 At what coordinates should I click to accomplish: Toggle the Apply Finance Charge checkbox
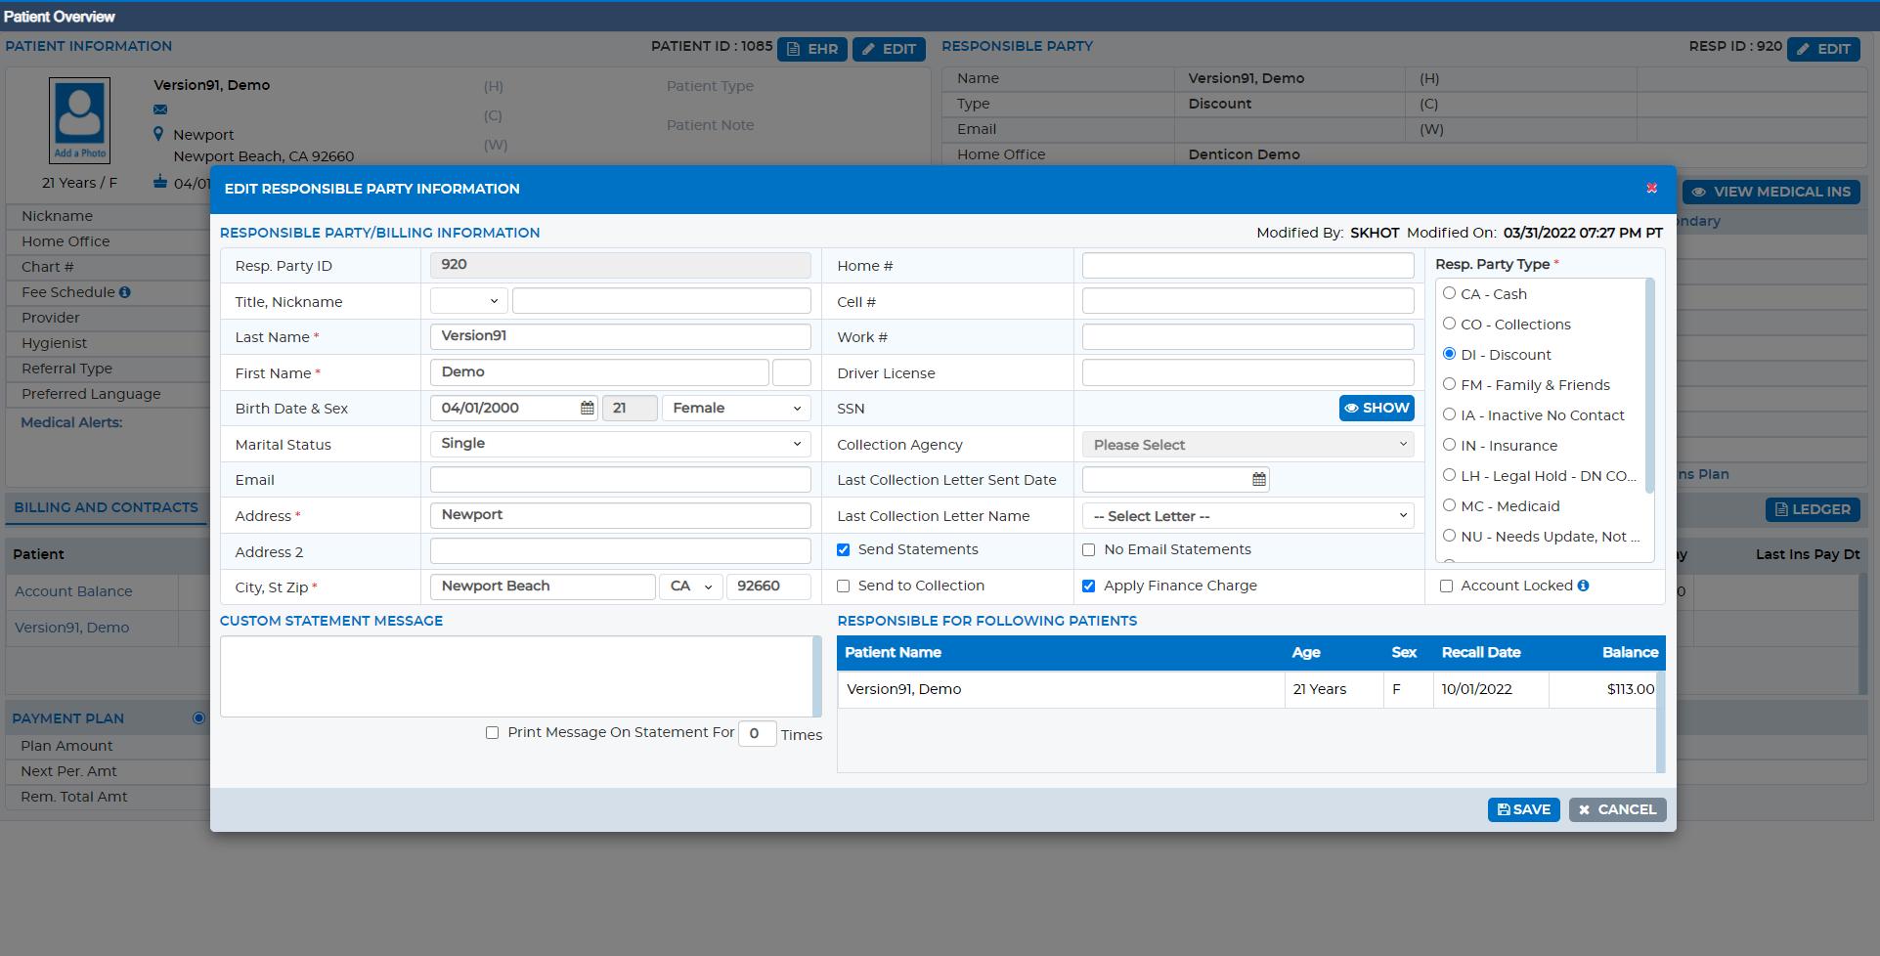click(1088, 587)
